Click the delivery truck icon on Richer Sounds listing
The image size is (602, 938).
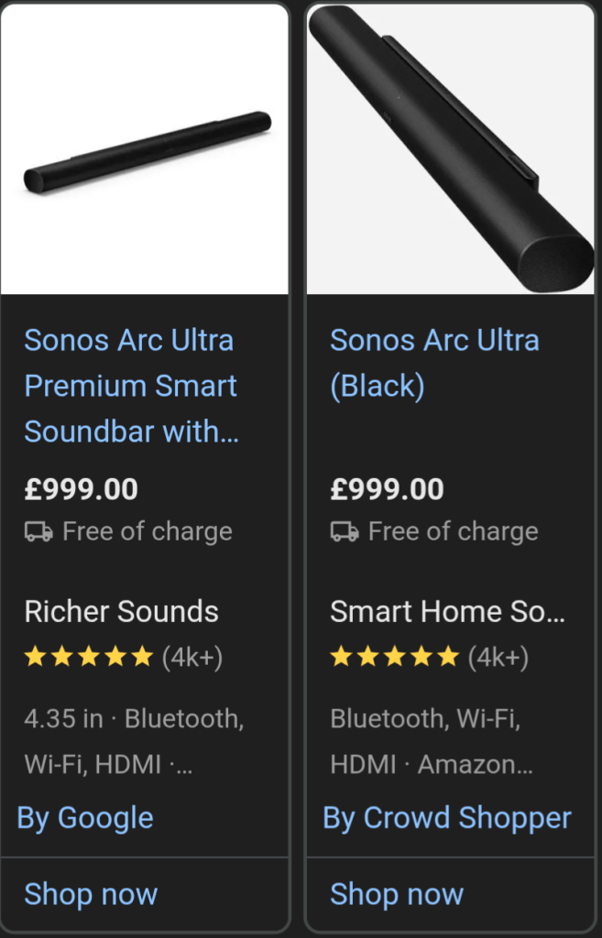click(x=37, y=531)
